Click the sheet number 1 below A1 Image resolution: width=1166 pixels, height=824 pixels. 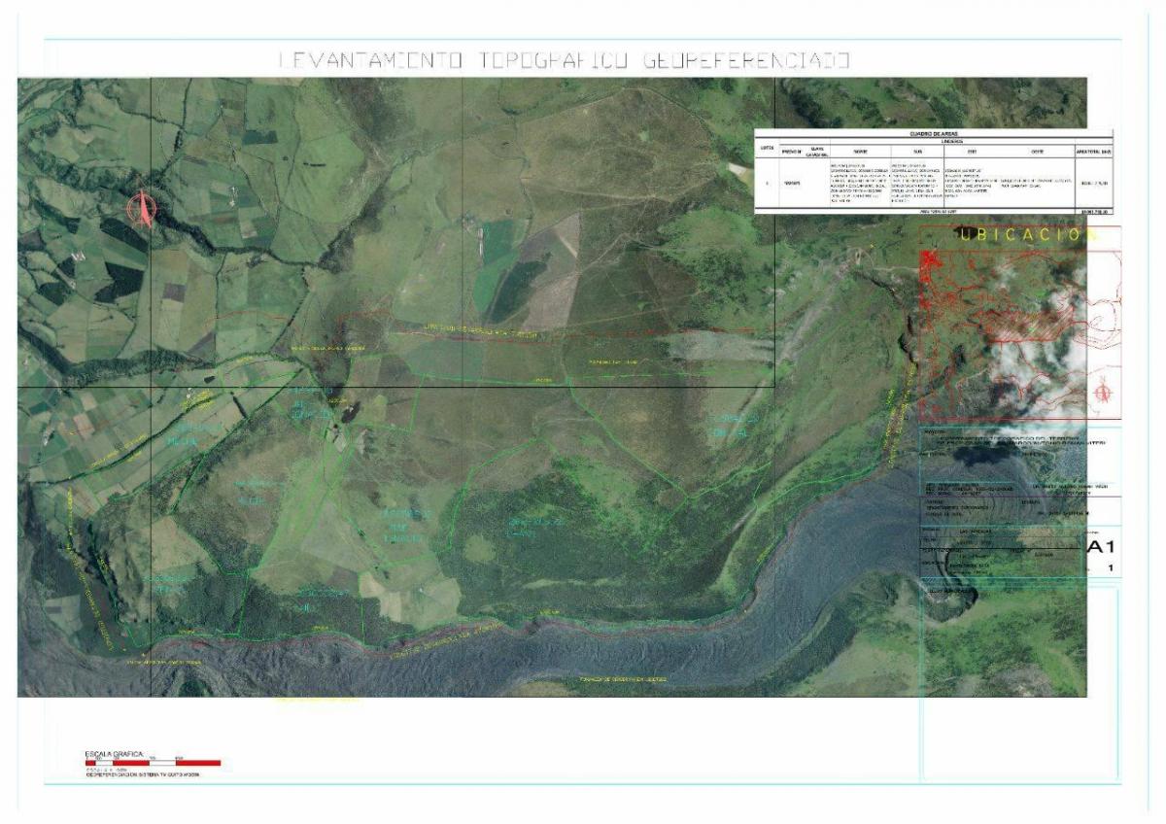tap(1110, 568)
